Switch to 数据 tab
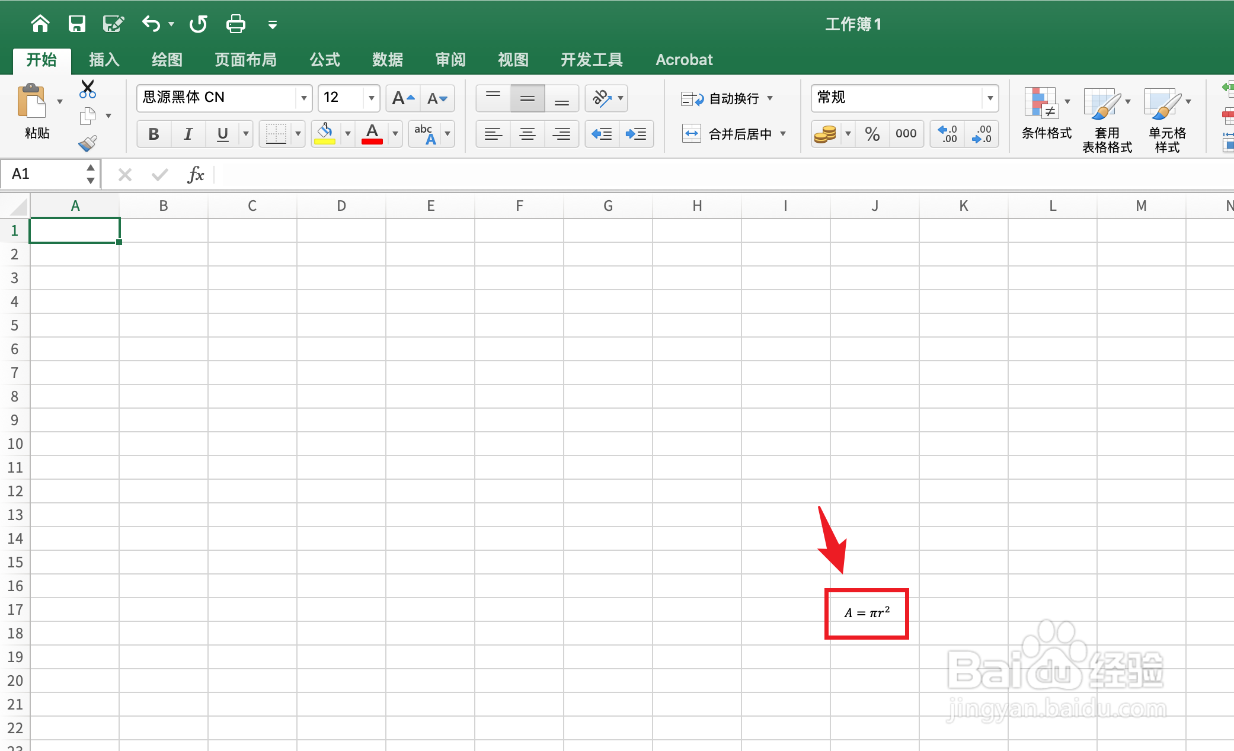 388,60
